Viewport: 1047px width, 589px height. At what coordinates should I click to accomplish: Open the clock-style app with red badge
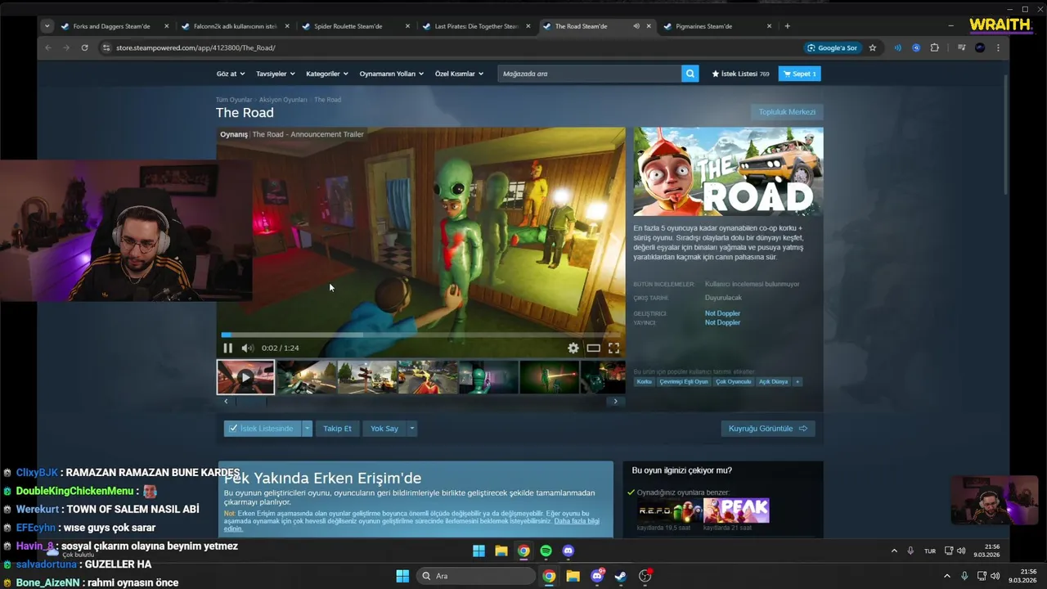(645, 576)
